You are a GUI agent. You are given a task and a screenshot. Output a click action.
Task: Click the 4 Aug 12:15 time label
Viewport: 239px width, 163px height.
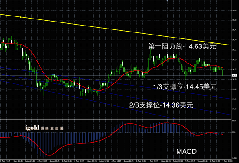(x=103, y=161)
